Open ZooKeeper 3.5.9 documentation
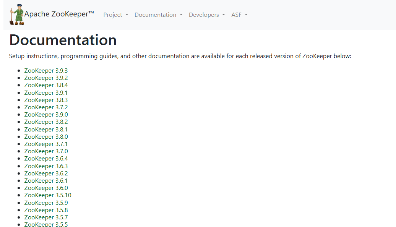This screenshot has width=396, height=227. 46,203
